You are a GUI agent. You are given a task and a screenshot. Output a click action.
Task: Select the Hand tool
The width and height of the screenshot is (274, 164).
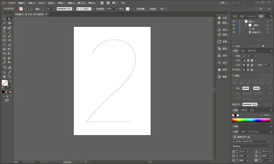[4, 77]
